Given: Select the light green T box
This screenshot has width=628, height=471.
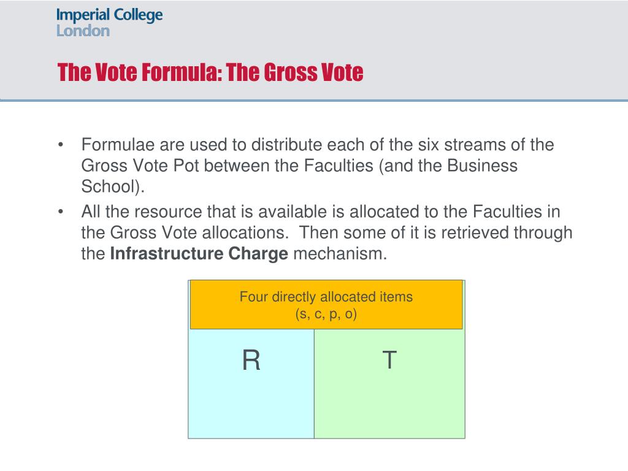Looking at the screenshot, I should point(389,384).
